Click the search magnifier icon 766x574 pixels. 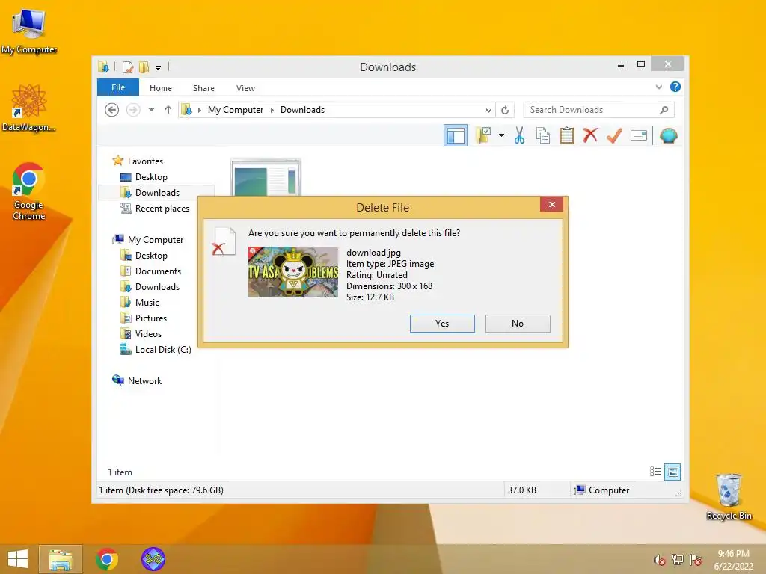tap(664, 110)
